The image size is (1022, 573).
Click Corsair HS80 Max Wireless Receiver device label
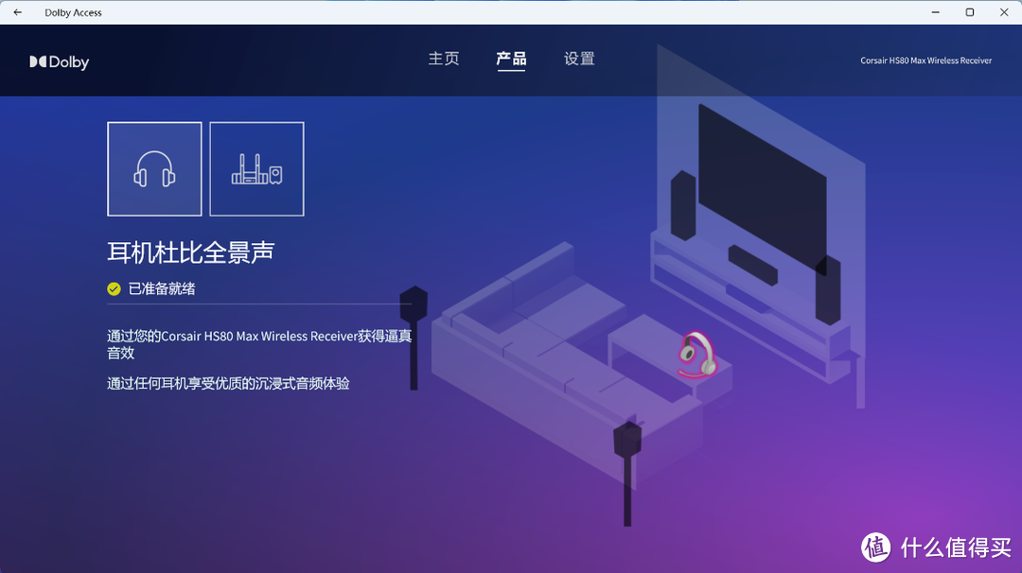[x=926, y=61]
